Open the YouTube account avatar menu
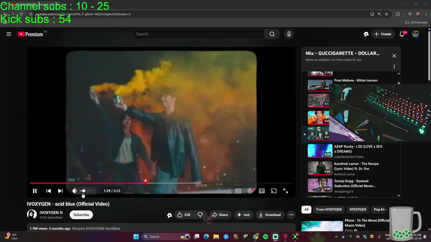431x242 pixels. [x=416, y=34]
